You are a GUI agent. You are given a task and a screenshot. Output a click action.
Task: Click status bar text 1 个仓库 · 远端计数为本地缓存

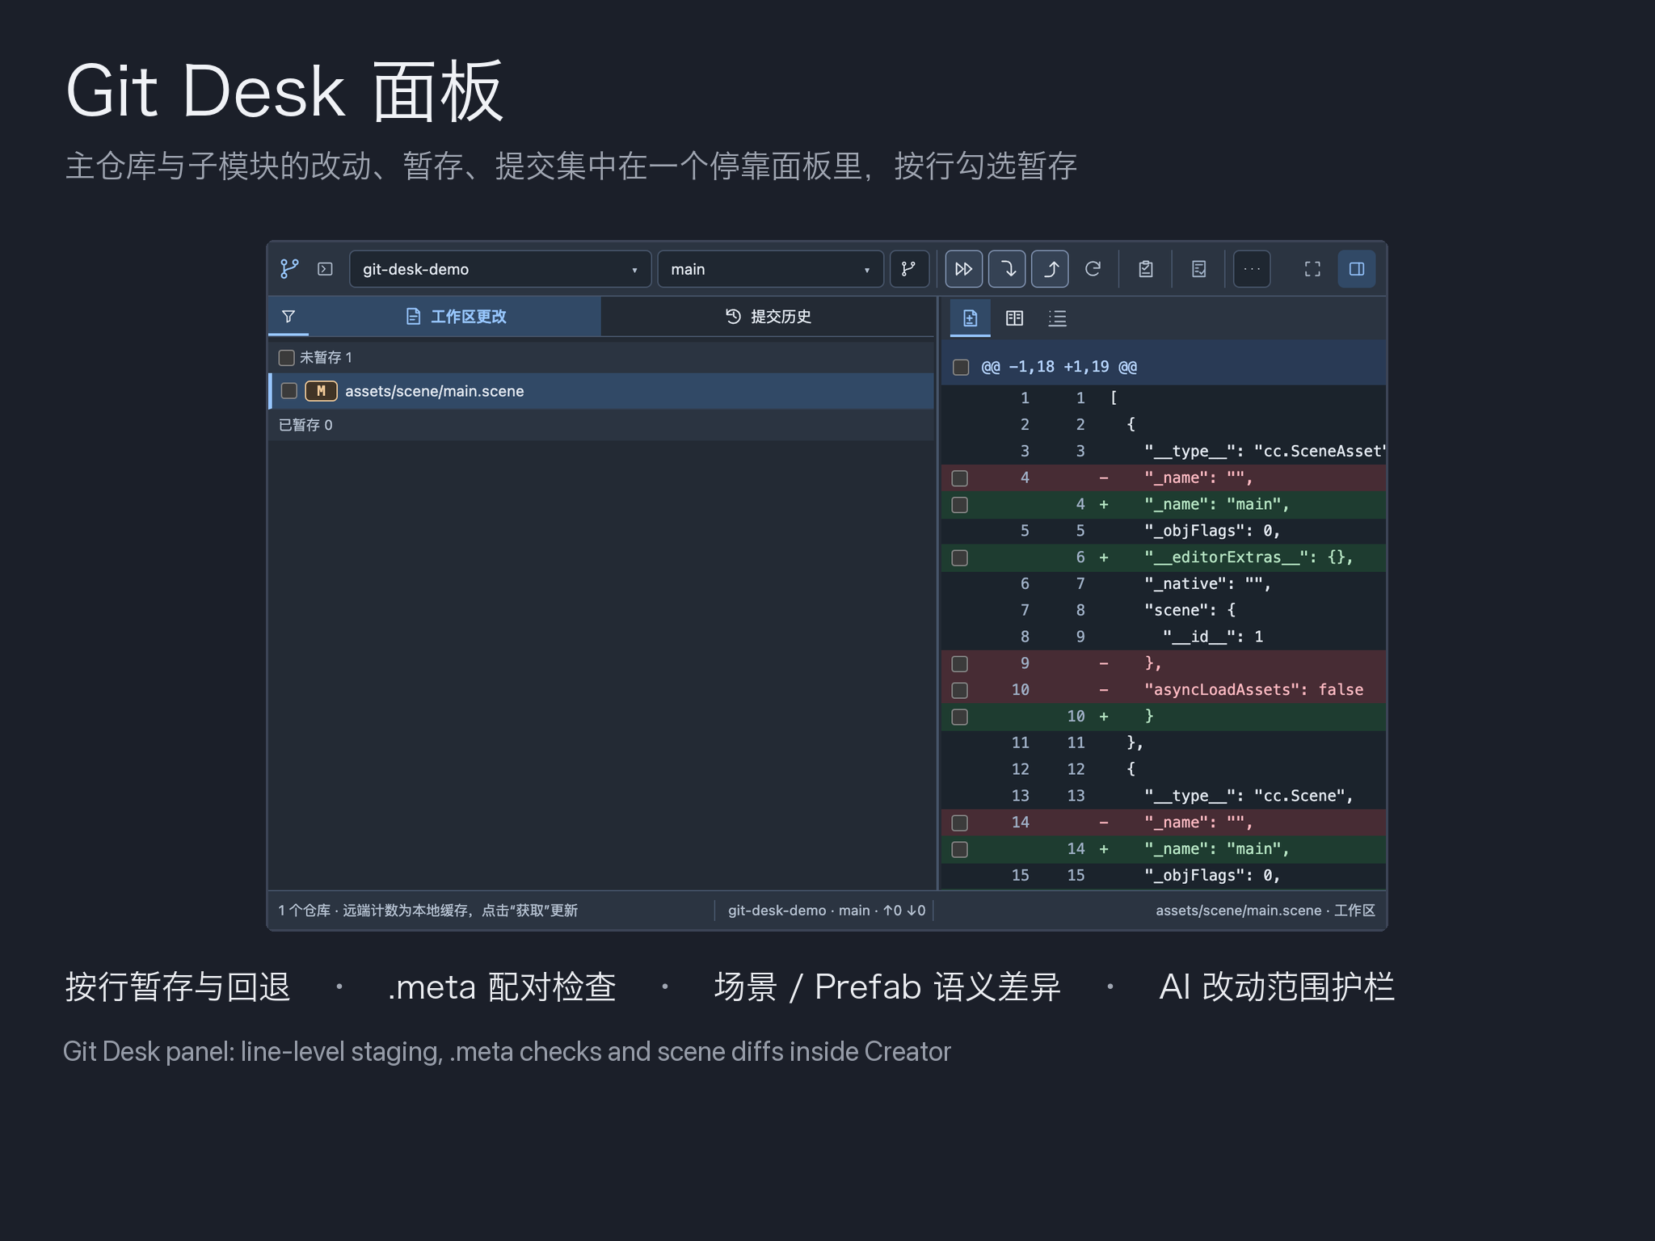point(427,911)
